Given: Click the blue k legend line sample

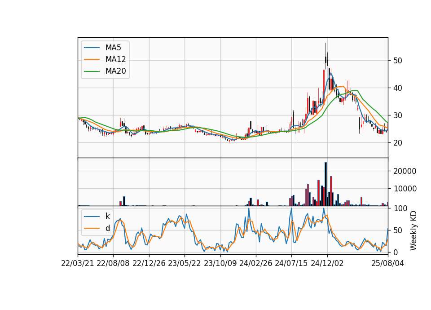Looking at the screenshot, I should tap(92, 216).
